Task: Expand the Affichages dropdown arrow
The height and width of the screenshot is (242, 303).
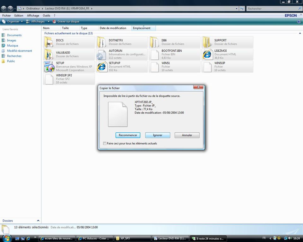Action: coord(48,21)
